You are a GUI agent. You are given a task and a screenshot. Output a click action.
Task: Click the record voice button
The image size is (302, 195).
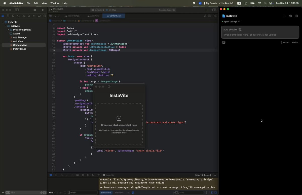click(285, 42)
